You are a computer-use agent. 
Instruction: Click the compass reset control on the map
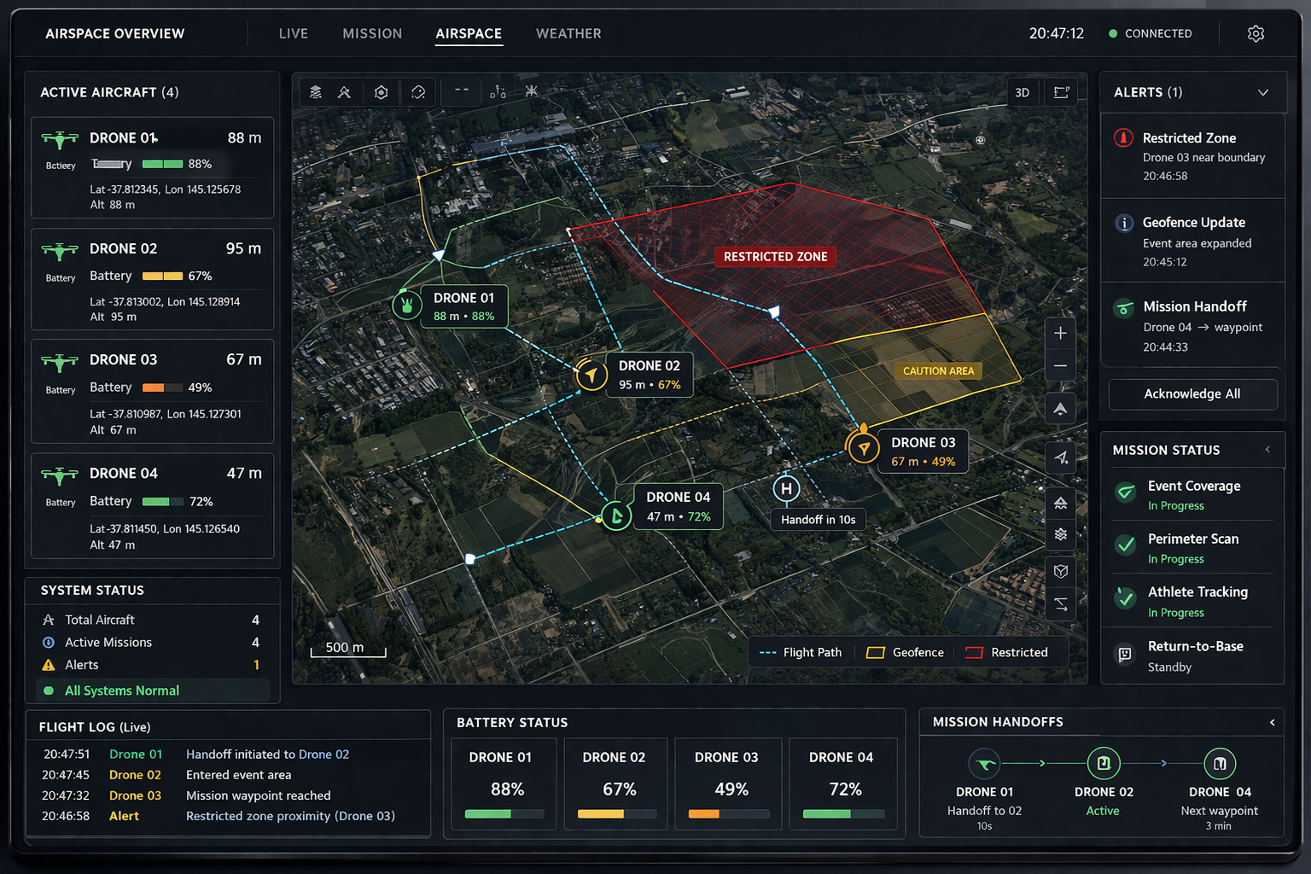[1060, 408]
